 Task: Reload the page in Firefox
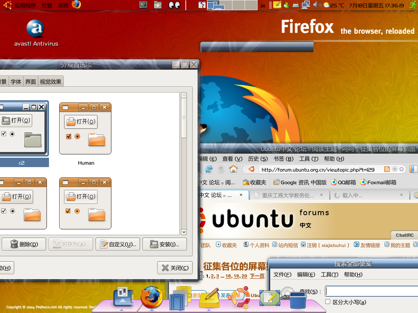click(x=209, y=169)
